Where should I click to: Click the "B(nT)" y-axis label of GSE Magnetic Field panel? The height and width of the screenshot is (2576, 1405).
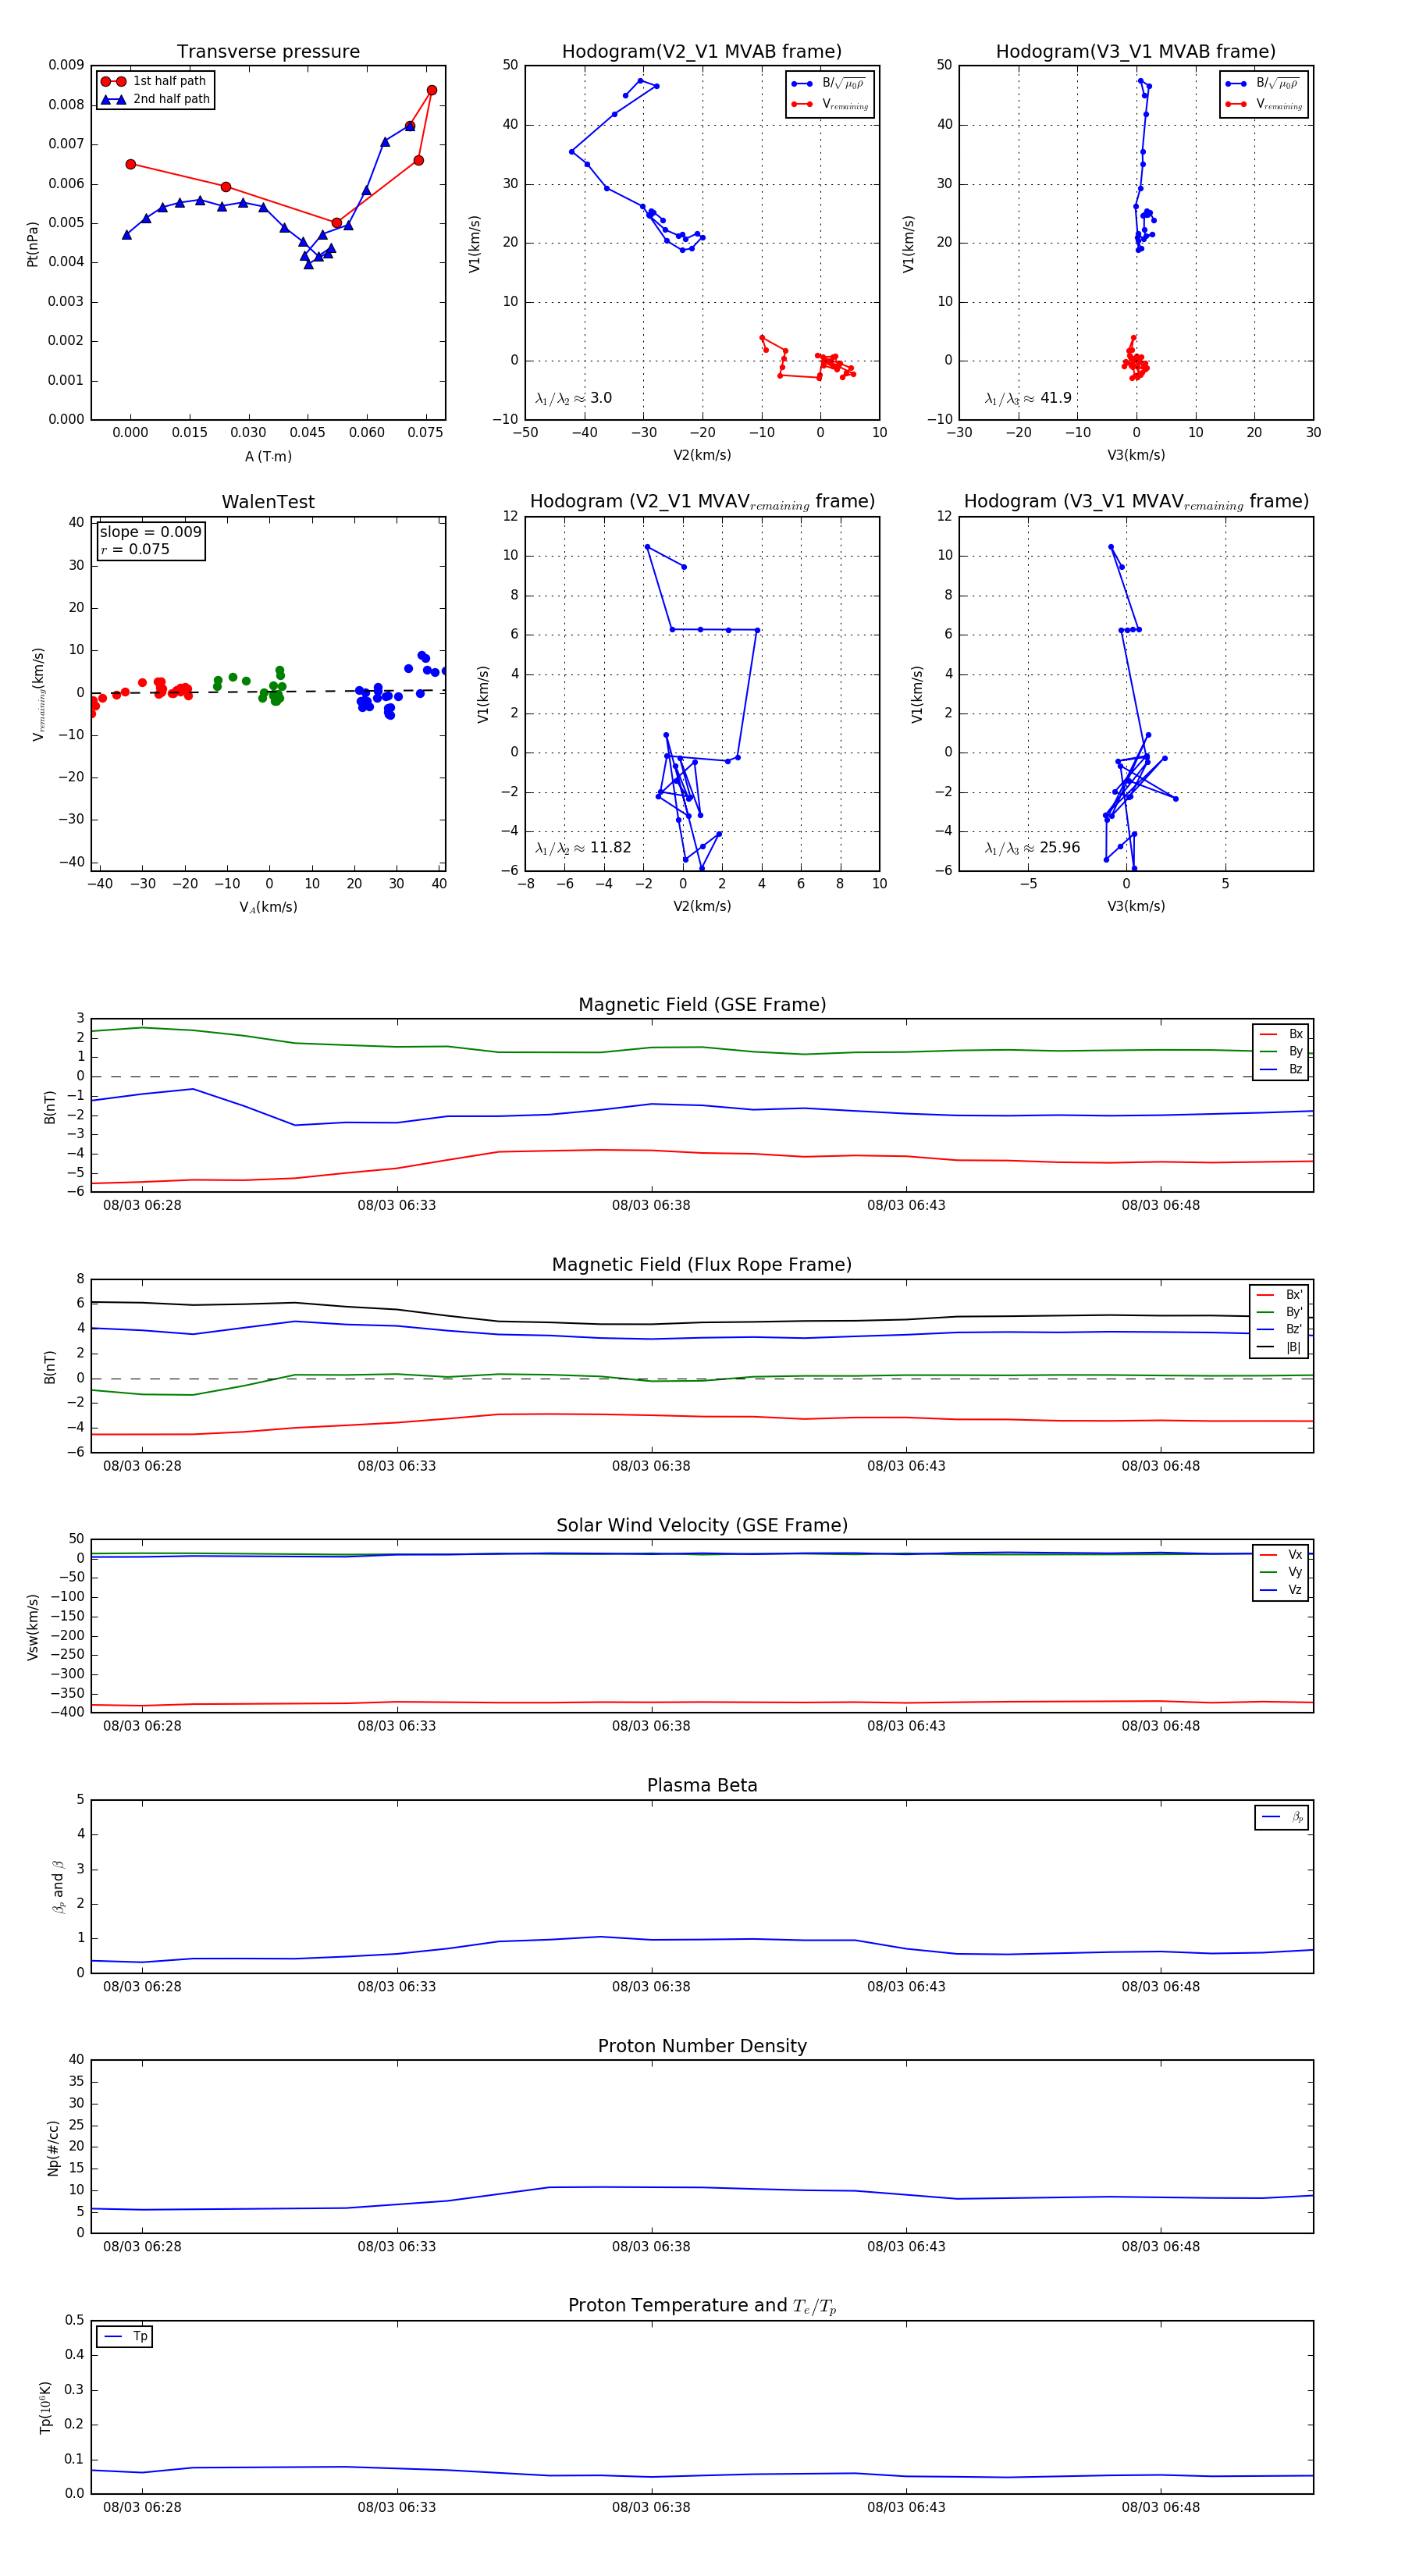point(50,1106)
